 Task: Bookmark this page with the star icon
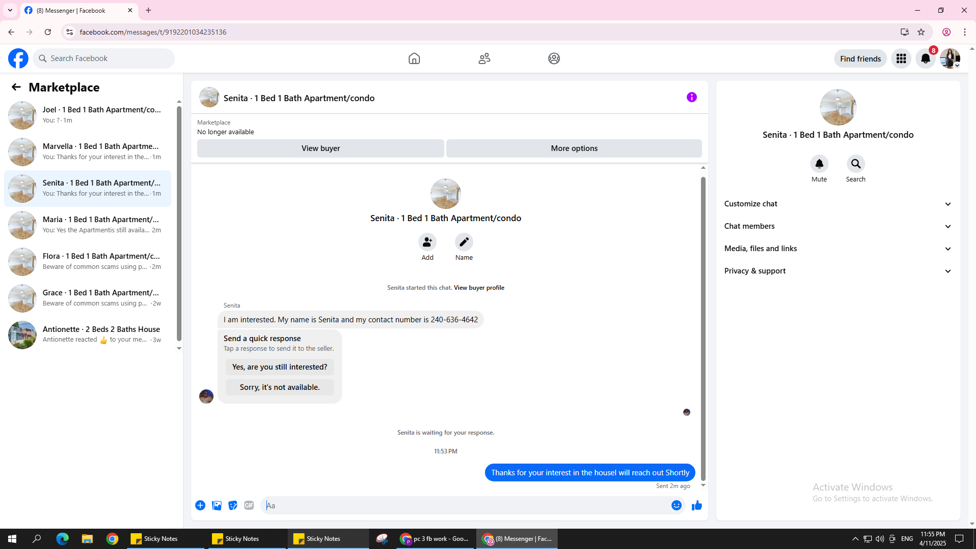click(921, 32)
